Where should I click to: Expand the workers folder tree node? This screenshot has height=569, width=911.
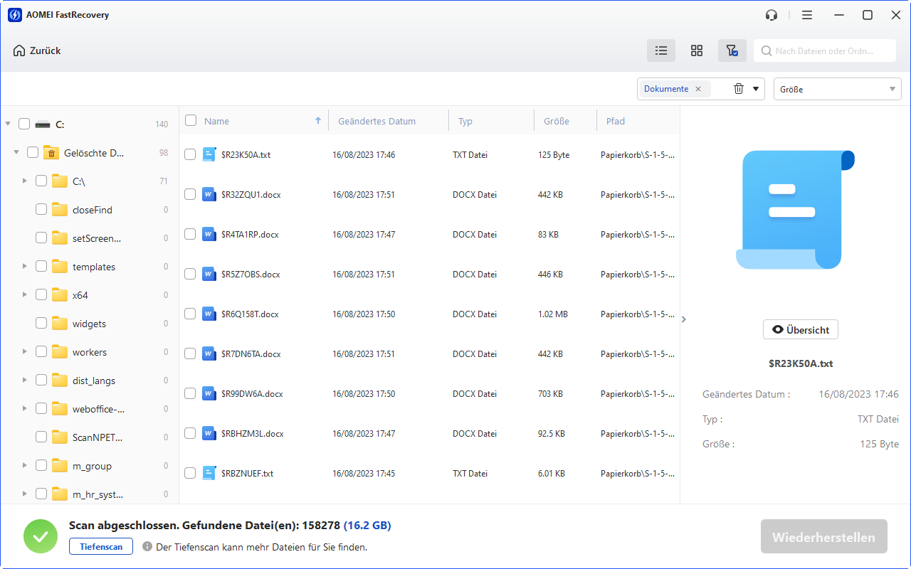pos(24,352)
